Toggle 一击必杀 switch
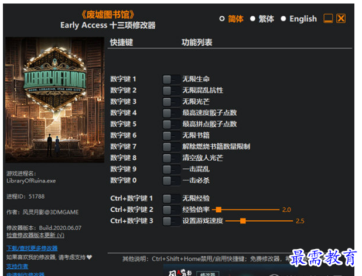This screenshot has width=362, height=276. tap(171, 181)
